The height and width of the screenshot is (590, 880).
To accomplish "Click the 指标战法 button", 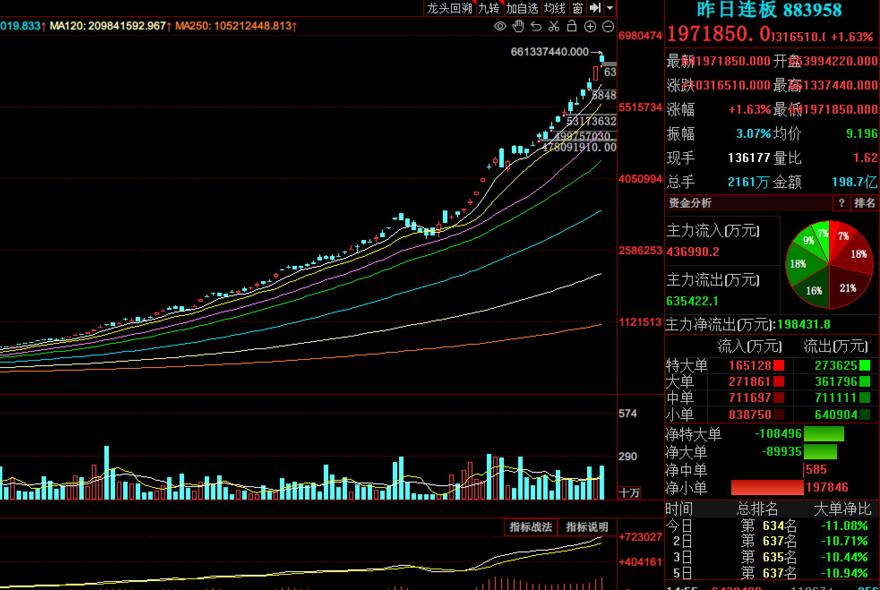I will click(531, 527).
